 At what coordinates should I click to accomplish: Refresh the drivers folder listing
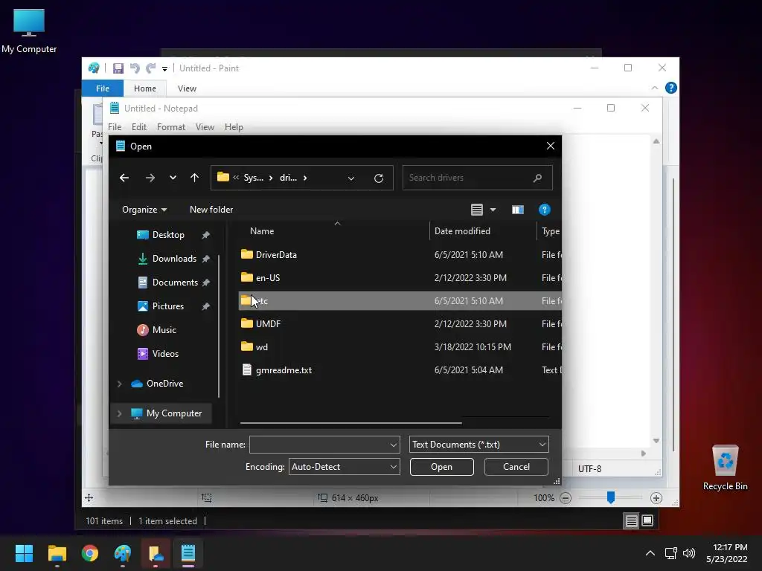[379, 178]
